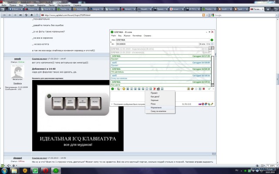Click the chat history scroll-down arrow

(212, 85)
